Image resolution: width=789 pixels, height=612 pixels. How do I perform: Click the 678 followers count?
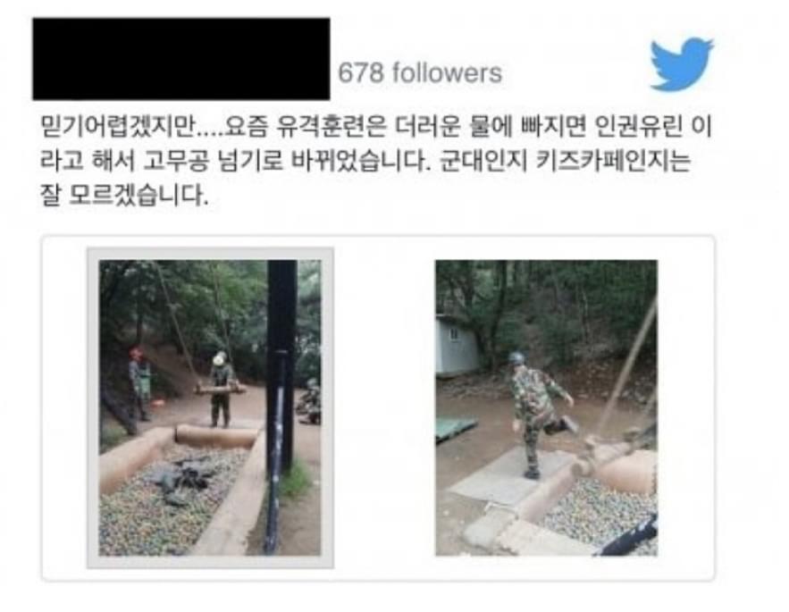(x=420, y=73)
